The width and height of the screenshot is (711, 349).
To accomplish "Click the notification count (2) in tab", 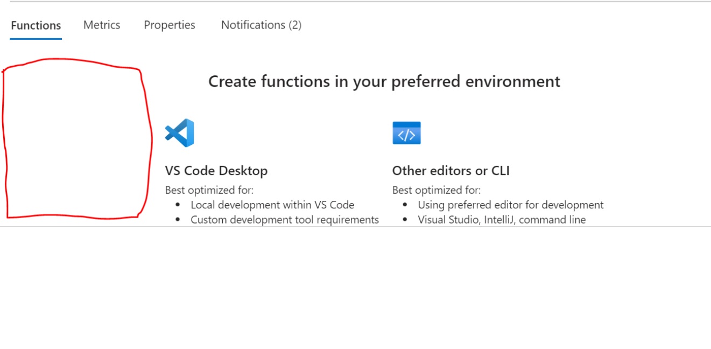I will [x=295, y=25].
